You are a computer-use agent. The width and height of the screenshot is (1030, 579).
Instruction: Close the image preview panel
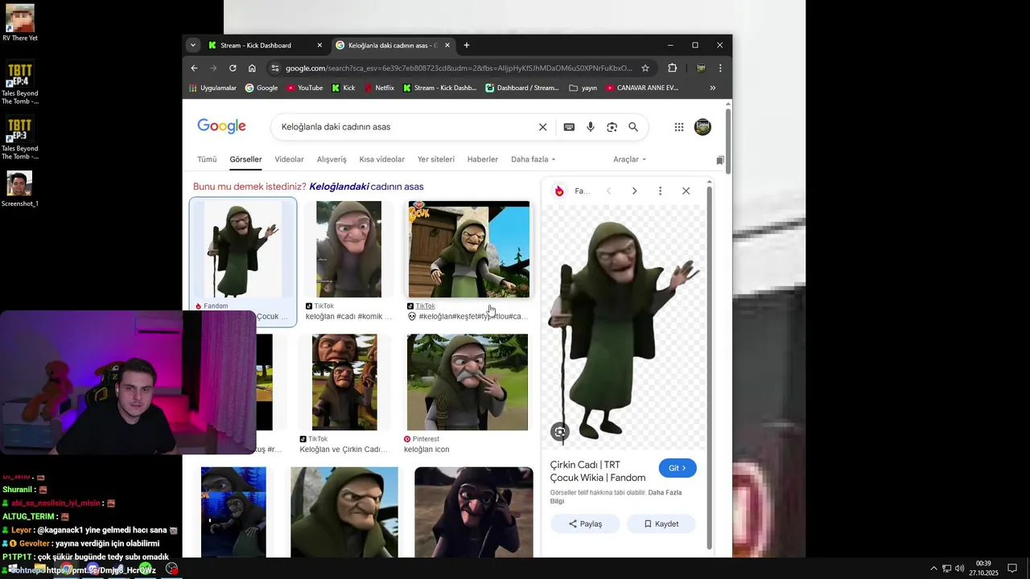(x=686, y=191)
